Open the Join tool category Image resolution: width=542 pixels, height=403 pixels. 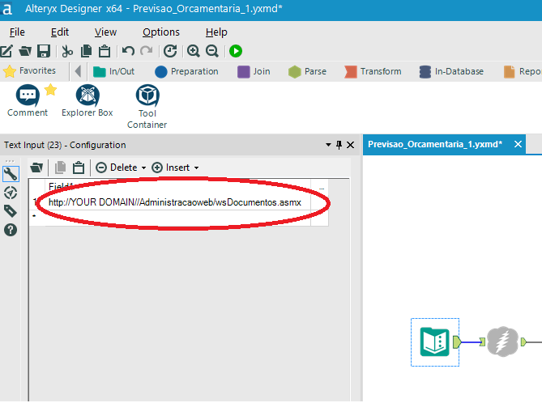254,71
